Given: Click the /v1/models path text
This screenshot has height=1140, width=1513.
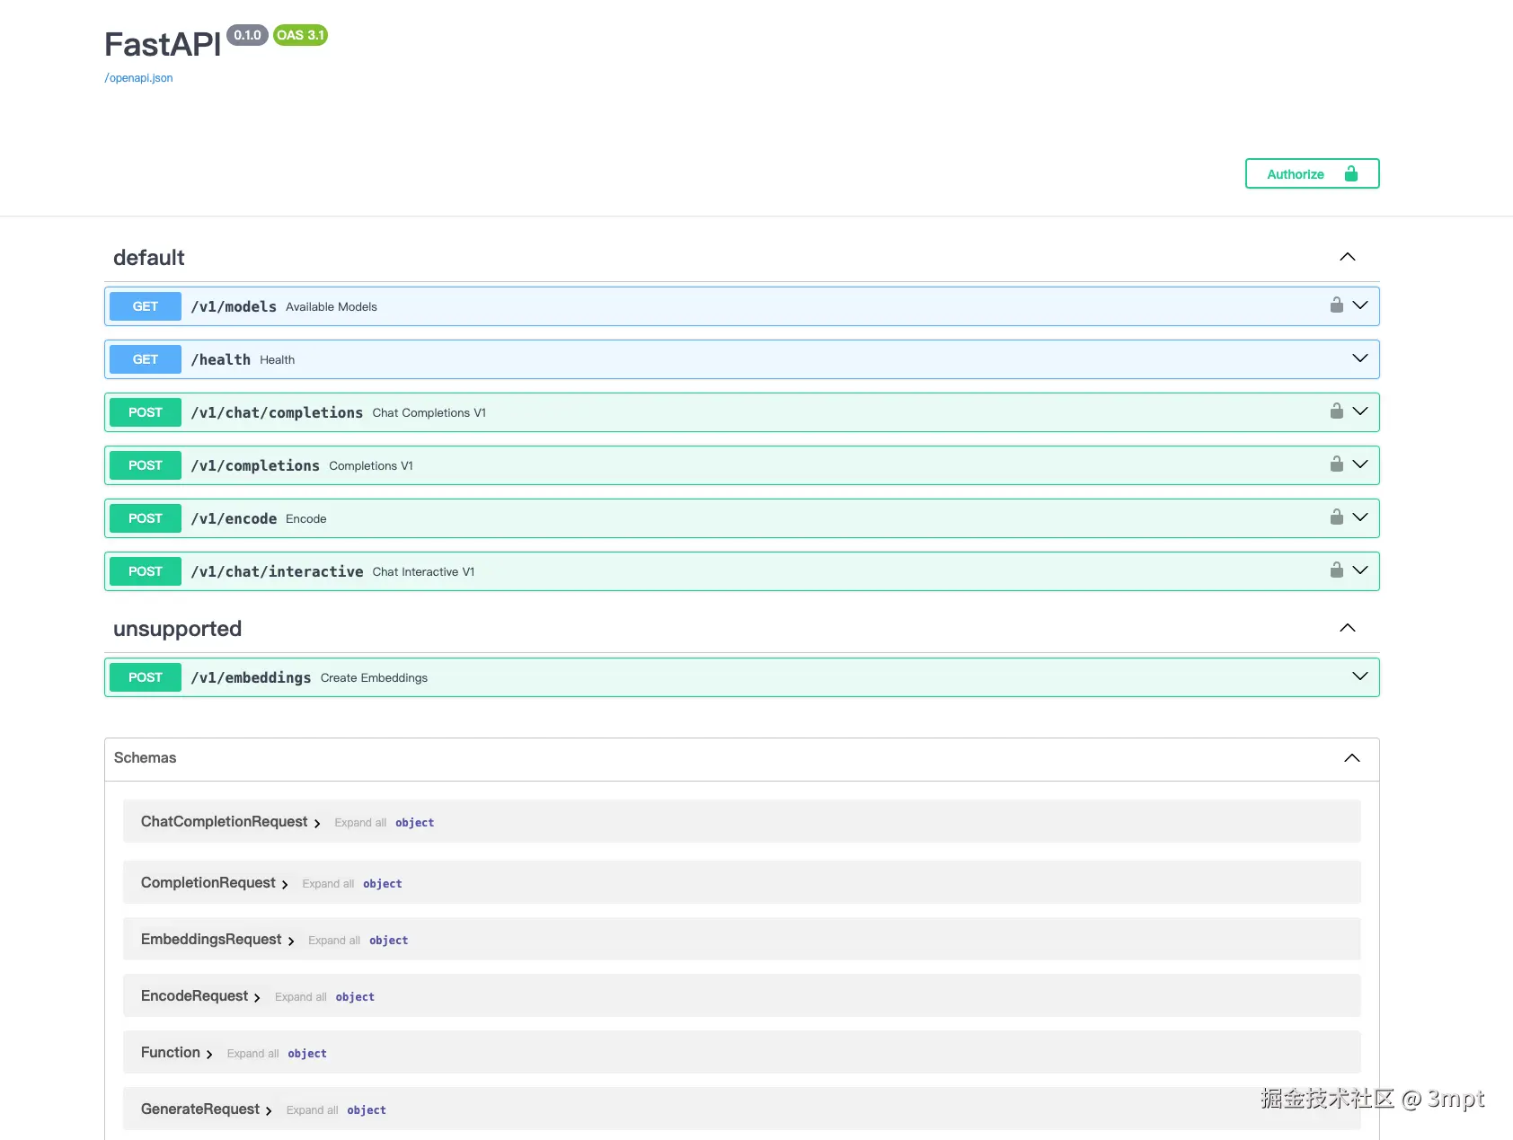Looking at the screenshot, I should tap(234, 307).
